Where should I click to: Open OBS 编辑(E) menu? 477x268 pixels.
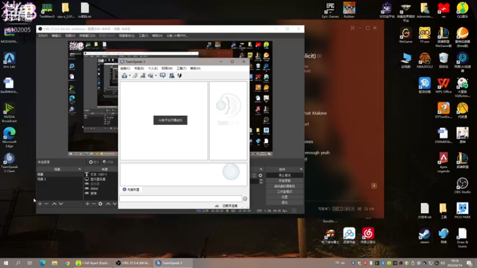(x=56, y=36)
